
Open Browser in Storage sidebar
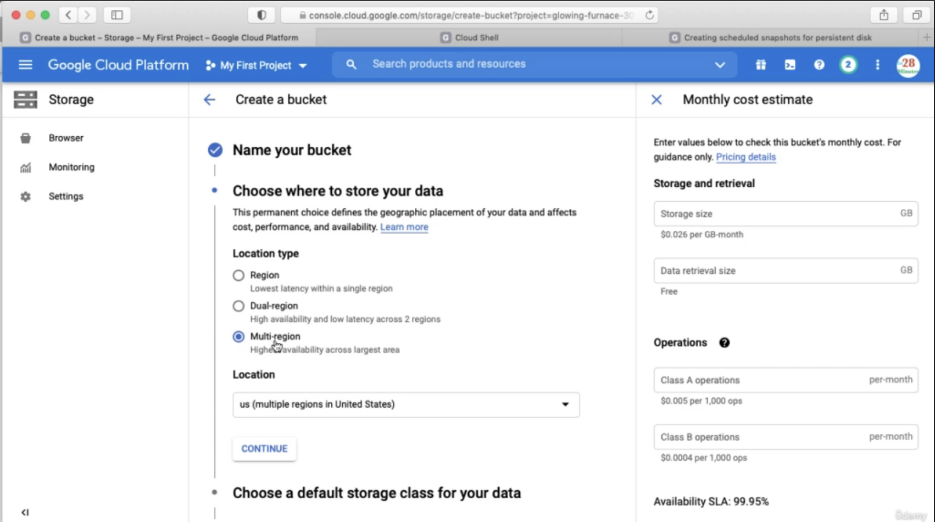pos(66,138)
